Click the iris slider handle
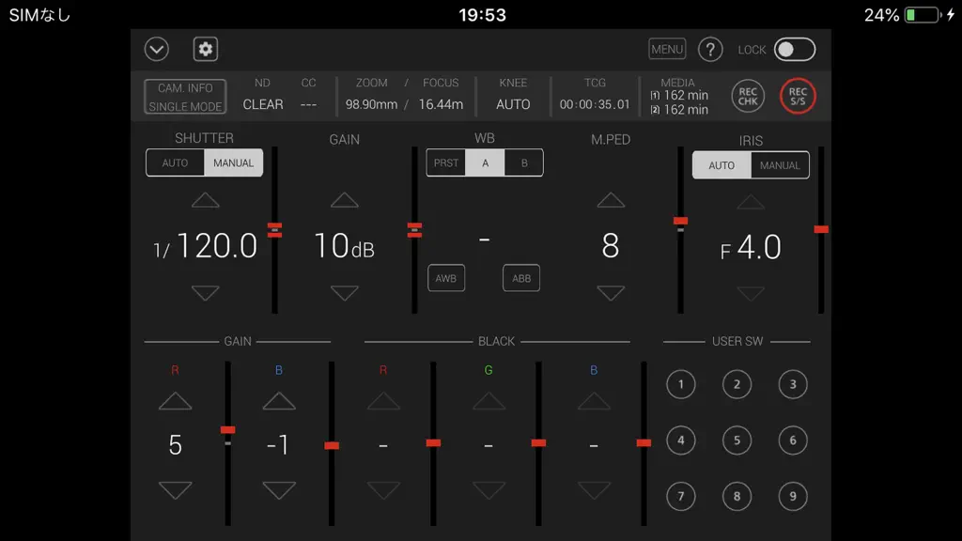 coord(821,229)
